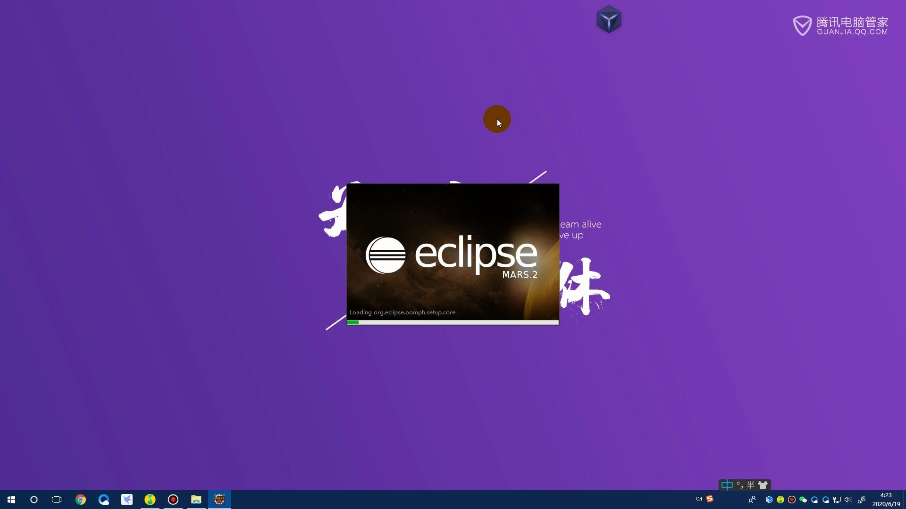Open the blue box tray icon

point(769,500)
